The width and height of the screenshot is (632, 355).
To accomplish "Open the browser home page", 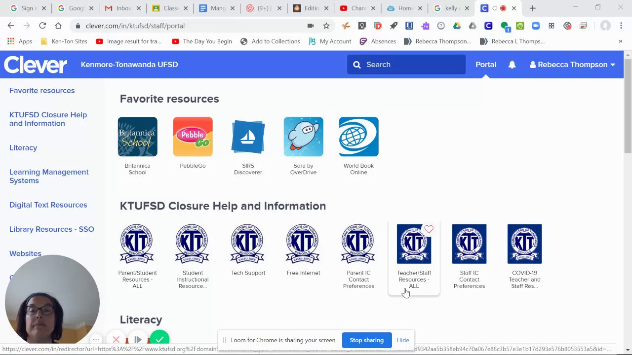I will 58,26.
